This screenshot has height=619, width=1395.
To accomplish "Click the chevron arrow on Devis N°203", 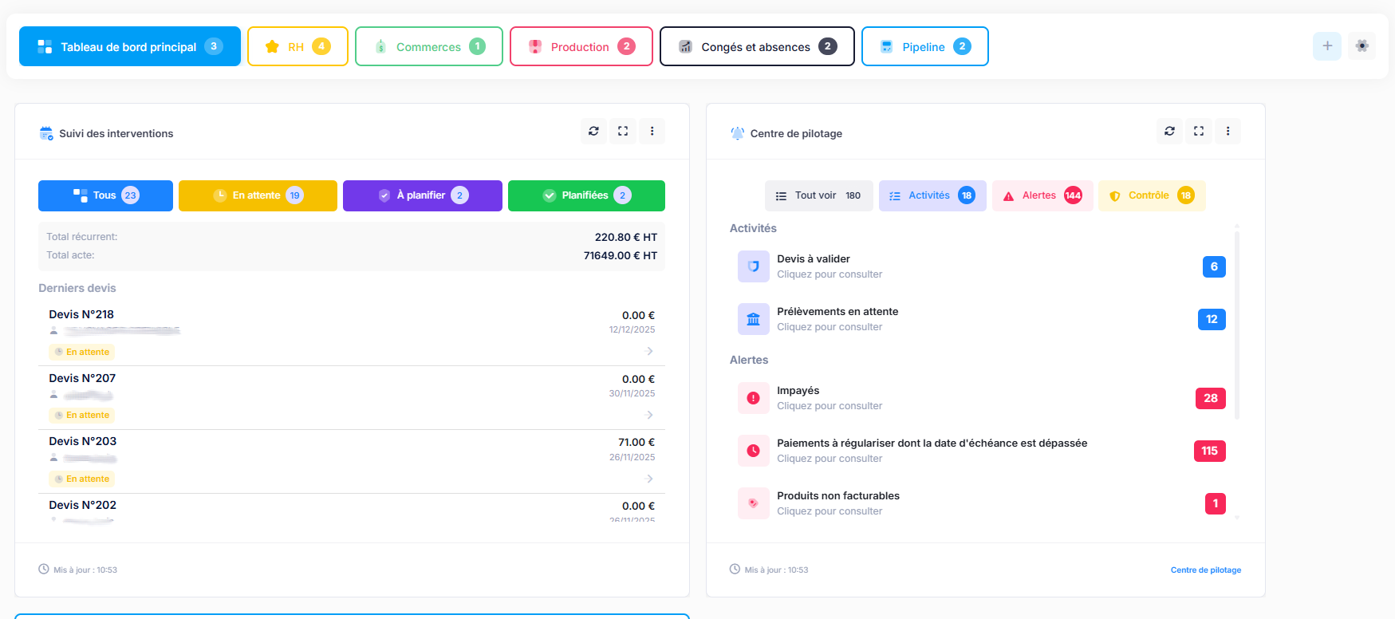I will coord(649,479).
